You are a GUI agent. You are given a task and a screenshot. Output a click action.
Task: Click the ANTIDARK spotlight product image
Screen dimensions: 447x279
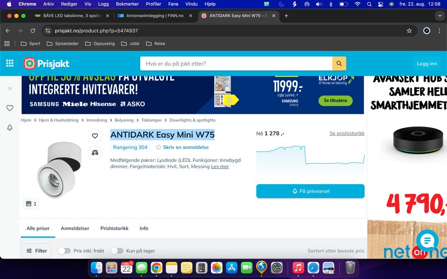click(60, 170)
